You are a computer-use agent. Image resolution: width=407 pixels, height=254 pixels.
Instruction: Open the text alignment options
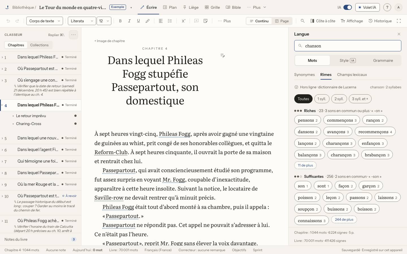pos(161,21)
